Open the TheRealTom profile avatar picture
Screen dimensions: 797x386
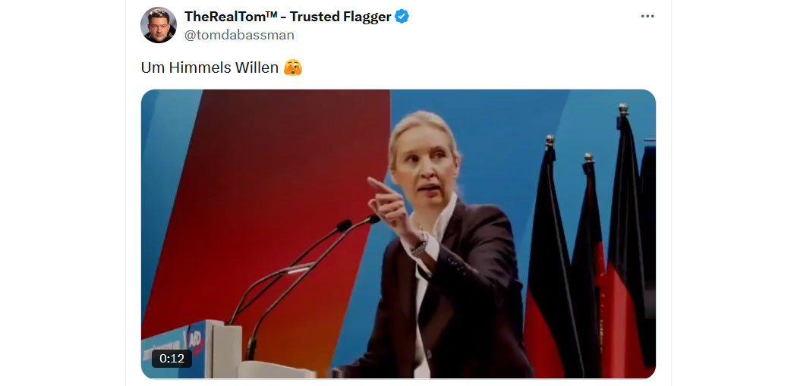pyautogui.click(x=159, y=25)
